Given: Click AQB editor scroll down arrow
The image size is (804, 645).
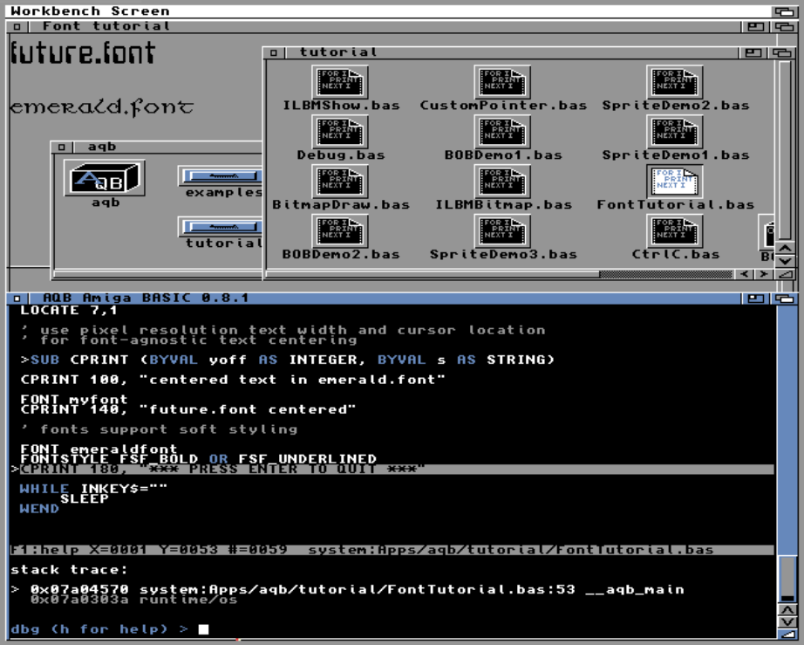Looking at the screenshot, I should click(x=787, y=622).
